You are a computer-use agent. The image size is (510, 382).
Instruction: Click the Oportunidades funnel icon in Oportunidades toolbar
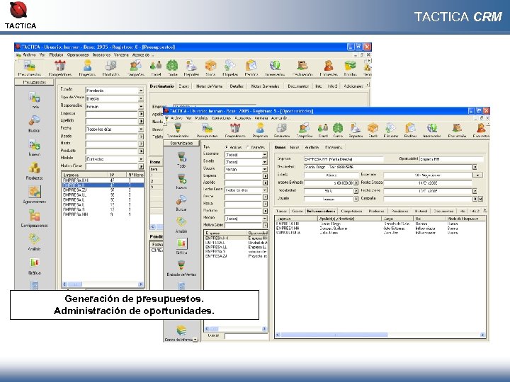click(x=178, y=130)
